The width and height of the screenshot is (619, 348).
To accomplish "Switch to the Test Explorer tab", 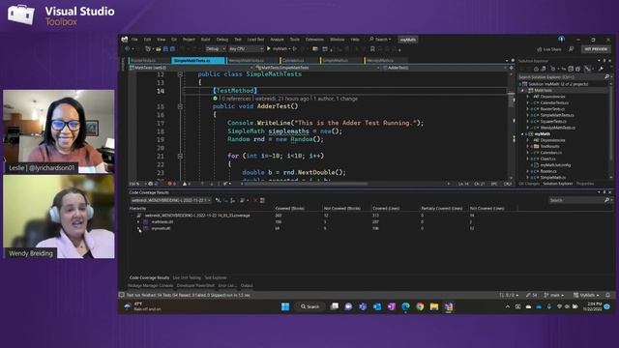I will 216,277.
